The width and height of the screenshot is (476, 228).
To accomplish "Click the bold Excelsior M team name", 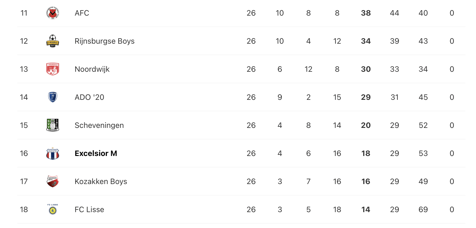I will [96, 153].
